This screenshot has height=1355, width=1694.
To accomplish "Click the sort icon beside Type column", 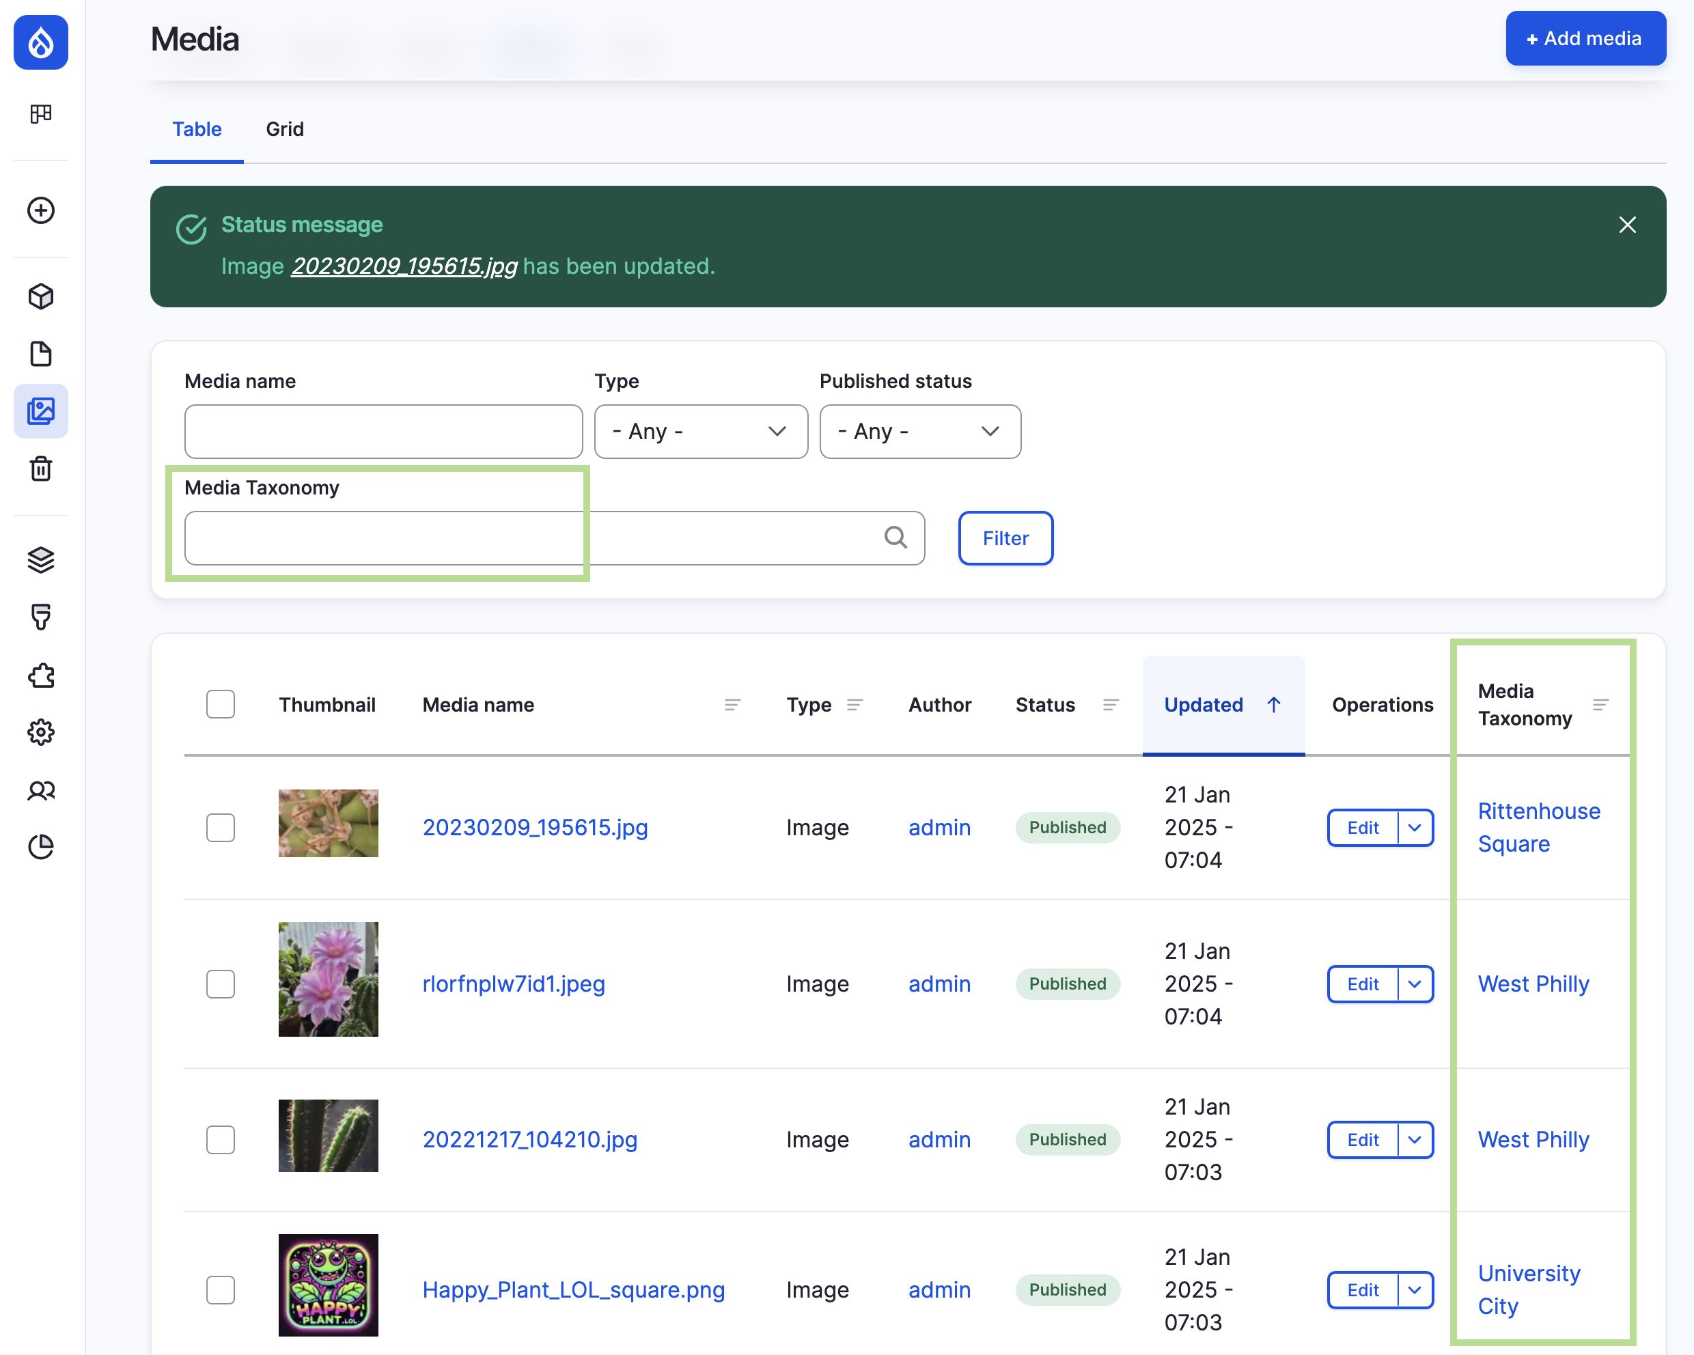I will tap(855, 705).
